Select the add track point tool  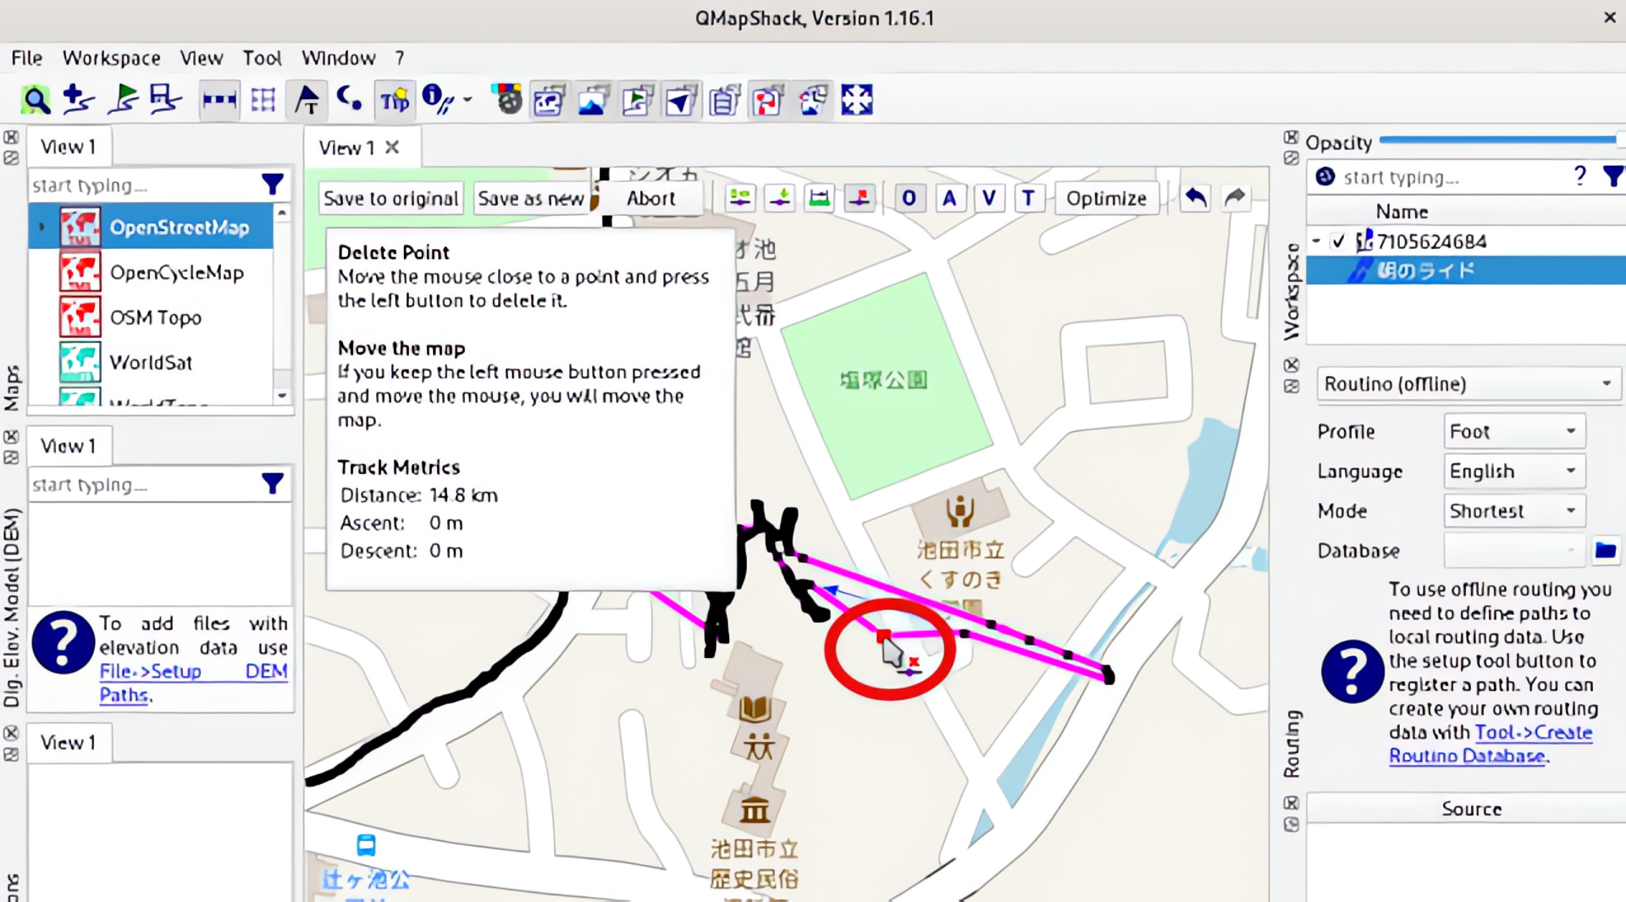(x=780, y=198)
